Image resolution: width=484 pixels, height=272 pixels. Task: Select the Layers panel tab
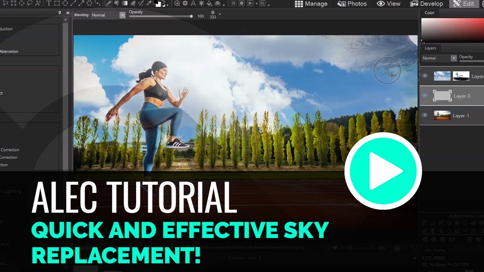tap(430, 48)
